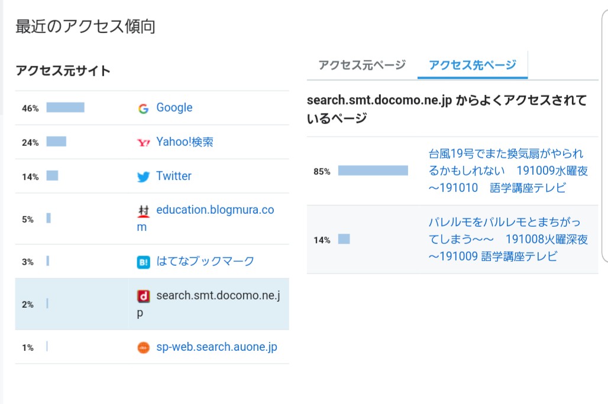Switch to the アクセス元ページ tab
Screen dimensions: 608x404
coord(362,65)
